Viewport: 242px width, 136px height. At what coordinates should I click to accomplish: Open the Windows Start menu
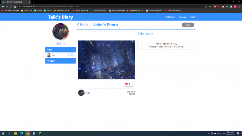pos(3,133)
